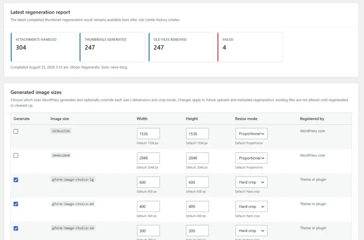
Task: Click width input showing 400
Action: click(x=148, y=206)
